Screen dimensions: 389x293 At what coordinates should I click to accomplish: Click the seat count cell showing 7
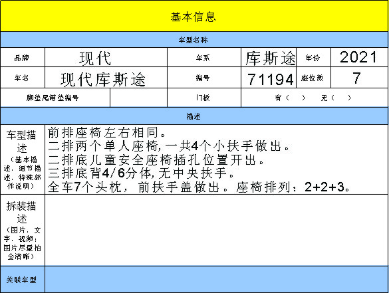pos(359,77)
